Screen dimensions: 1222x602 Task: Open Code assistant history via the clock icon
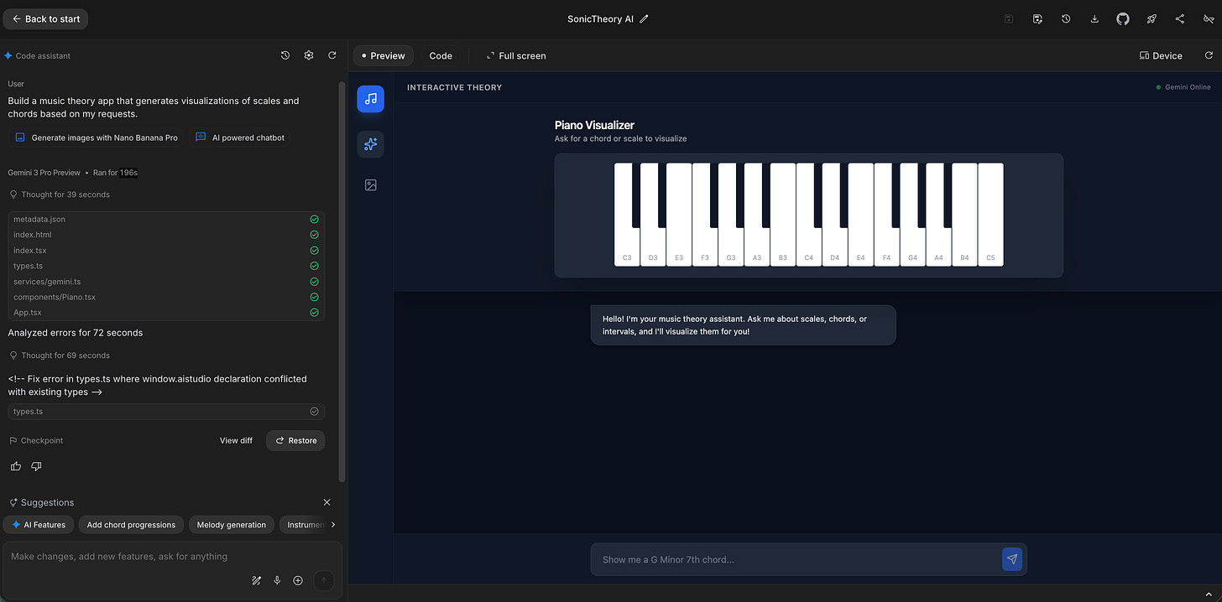(x=285, y=54)
